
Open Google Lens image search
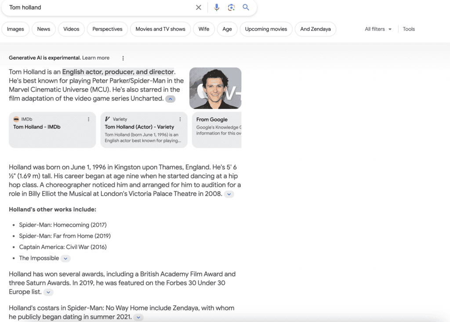tap(232, 7)
